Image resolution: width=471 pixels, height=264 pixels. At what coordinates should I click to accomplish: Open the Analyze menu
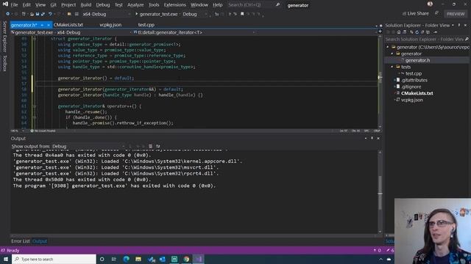135,5
